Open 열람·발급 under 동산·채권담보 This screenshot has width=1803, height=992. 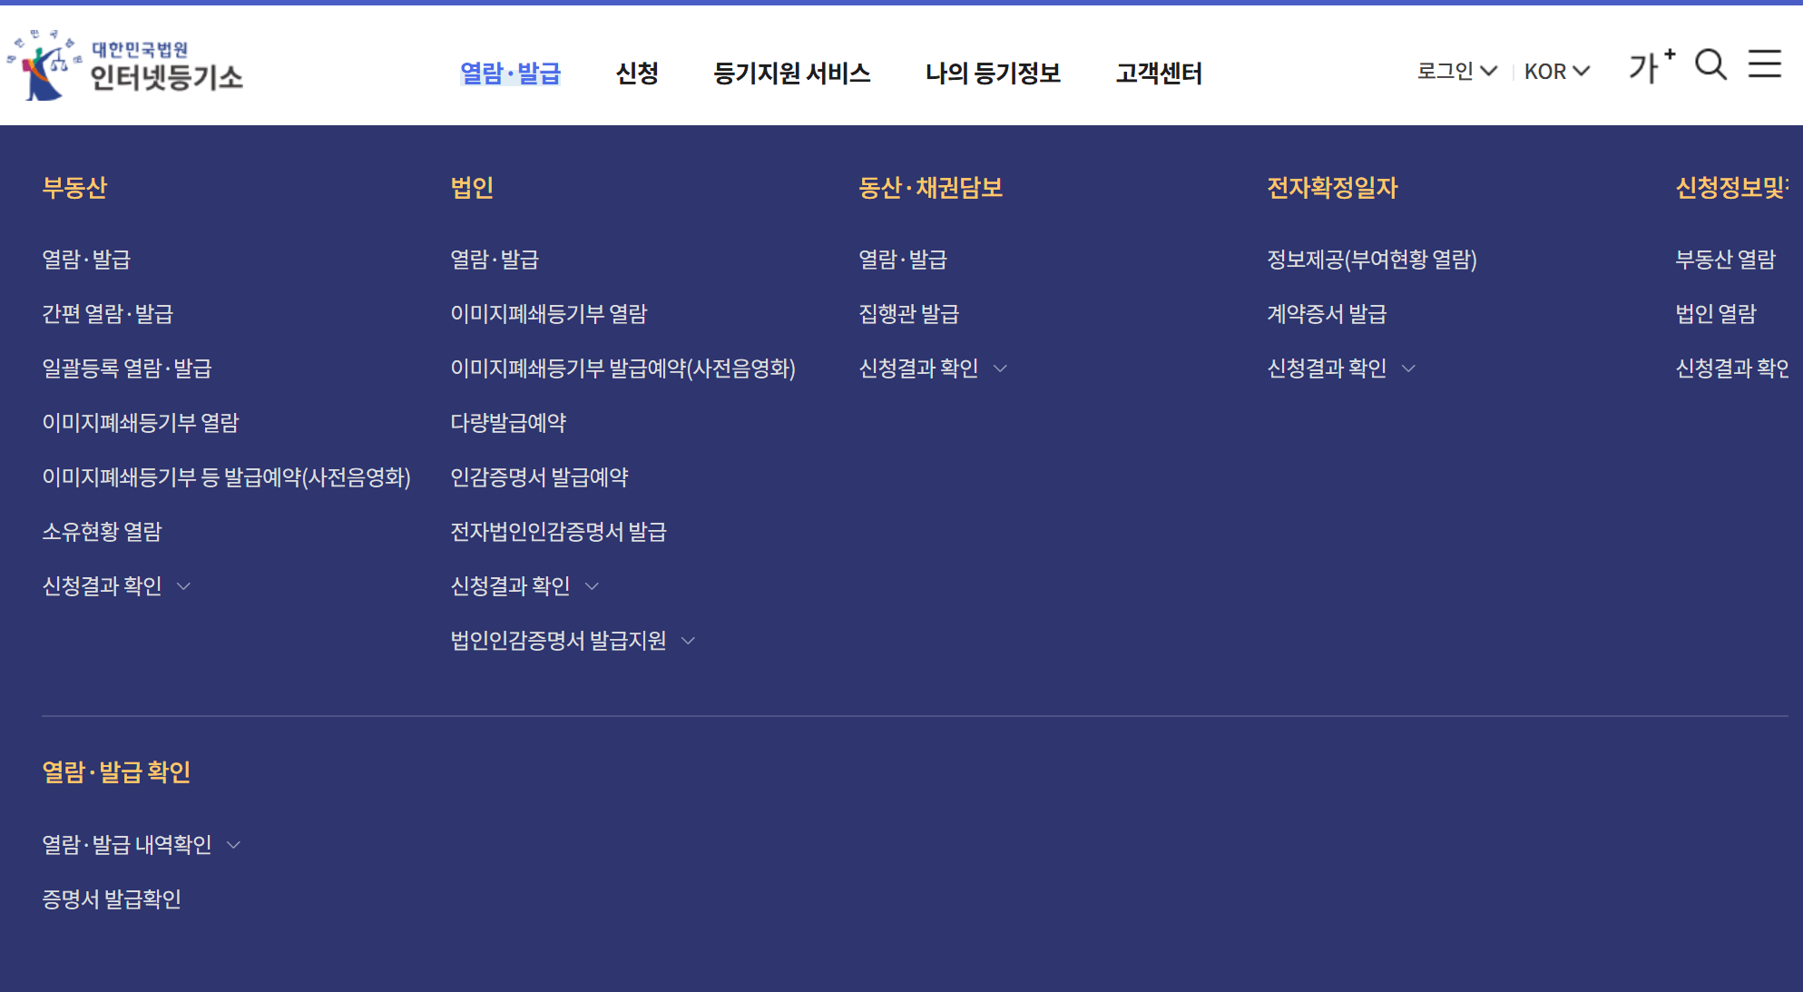(903, 259)
